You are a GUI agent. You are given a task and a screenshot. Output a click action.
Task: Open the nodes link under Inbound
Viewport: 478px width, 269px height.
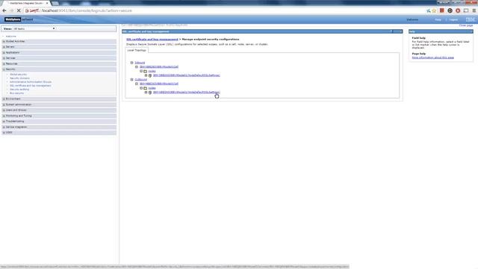(152, 71)
